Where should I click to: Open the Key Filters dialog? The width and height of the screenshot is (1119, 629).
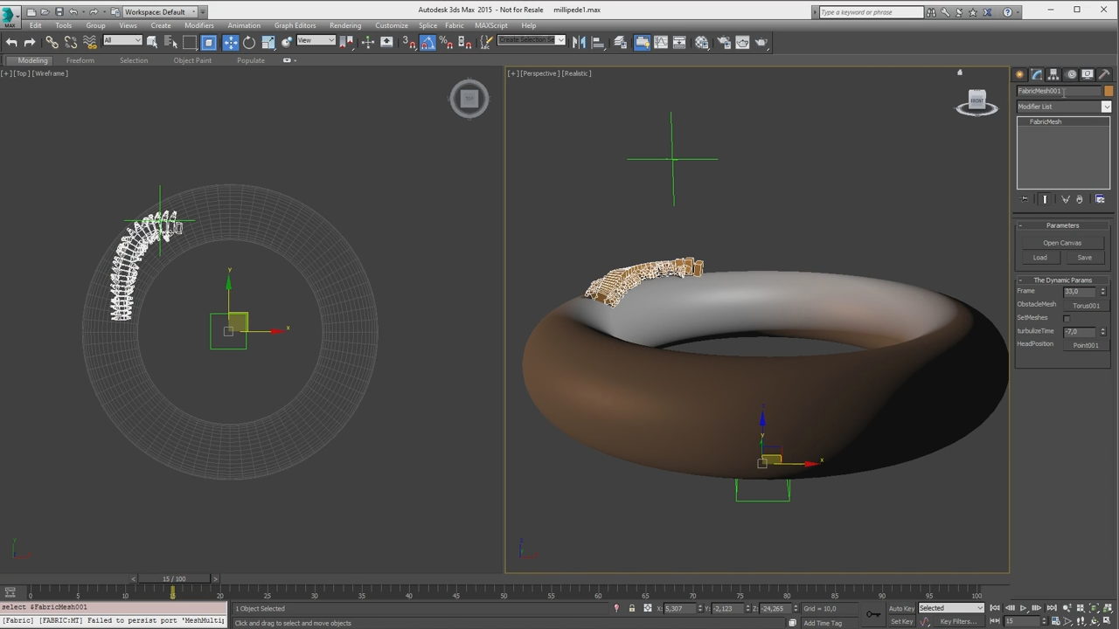tap(957, 621)
